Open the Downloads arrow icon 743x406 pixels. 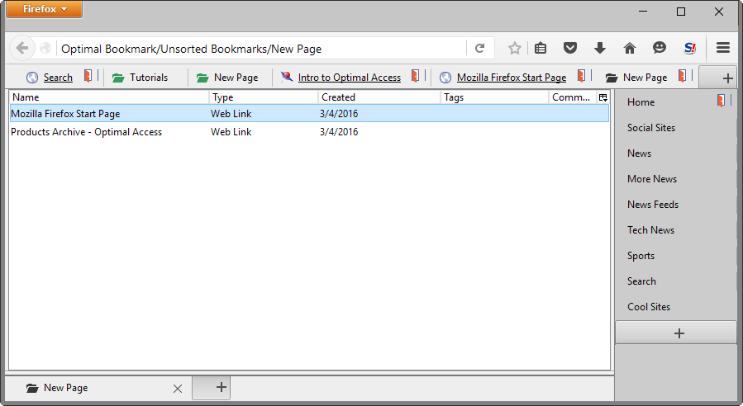600,49
